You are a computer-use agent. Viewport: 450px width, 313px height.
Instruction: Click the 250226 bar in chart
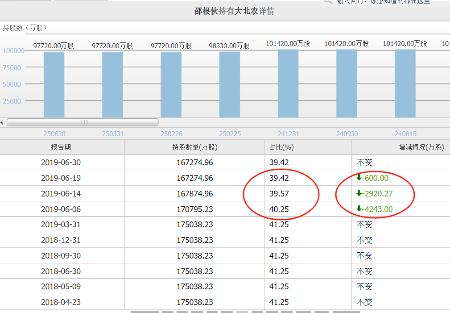(x=171, y=85)
